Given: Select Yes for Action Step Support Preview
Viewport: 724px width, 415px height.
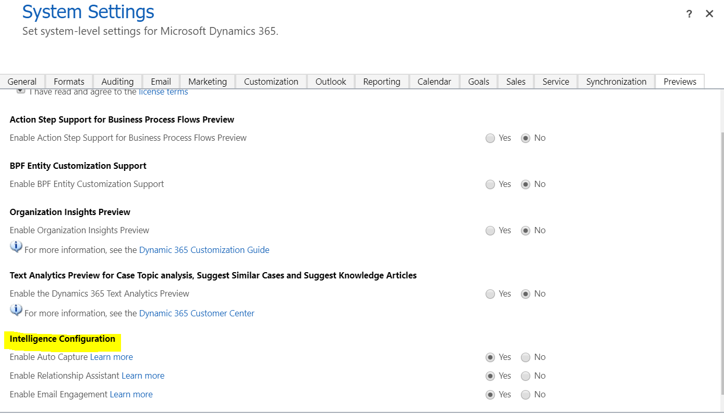Looking at the screenshot, I should point(490,138).
